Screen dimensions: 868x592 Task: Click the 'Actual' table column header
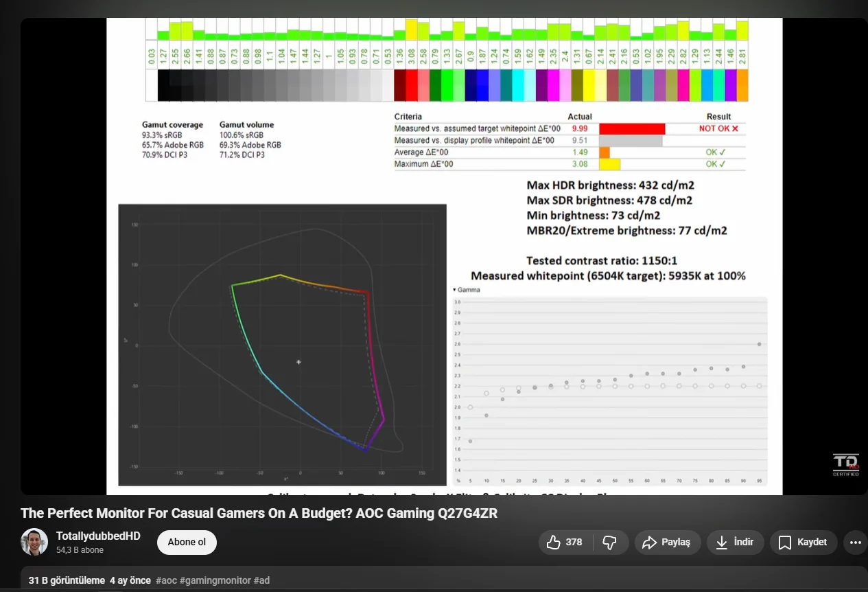[580, 117]
